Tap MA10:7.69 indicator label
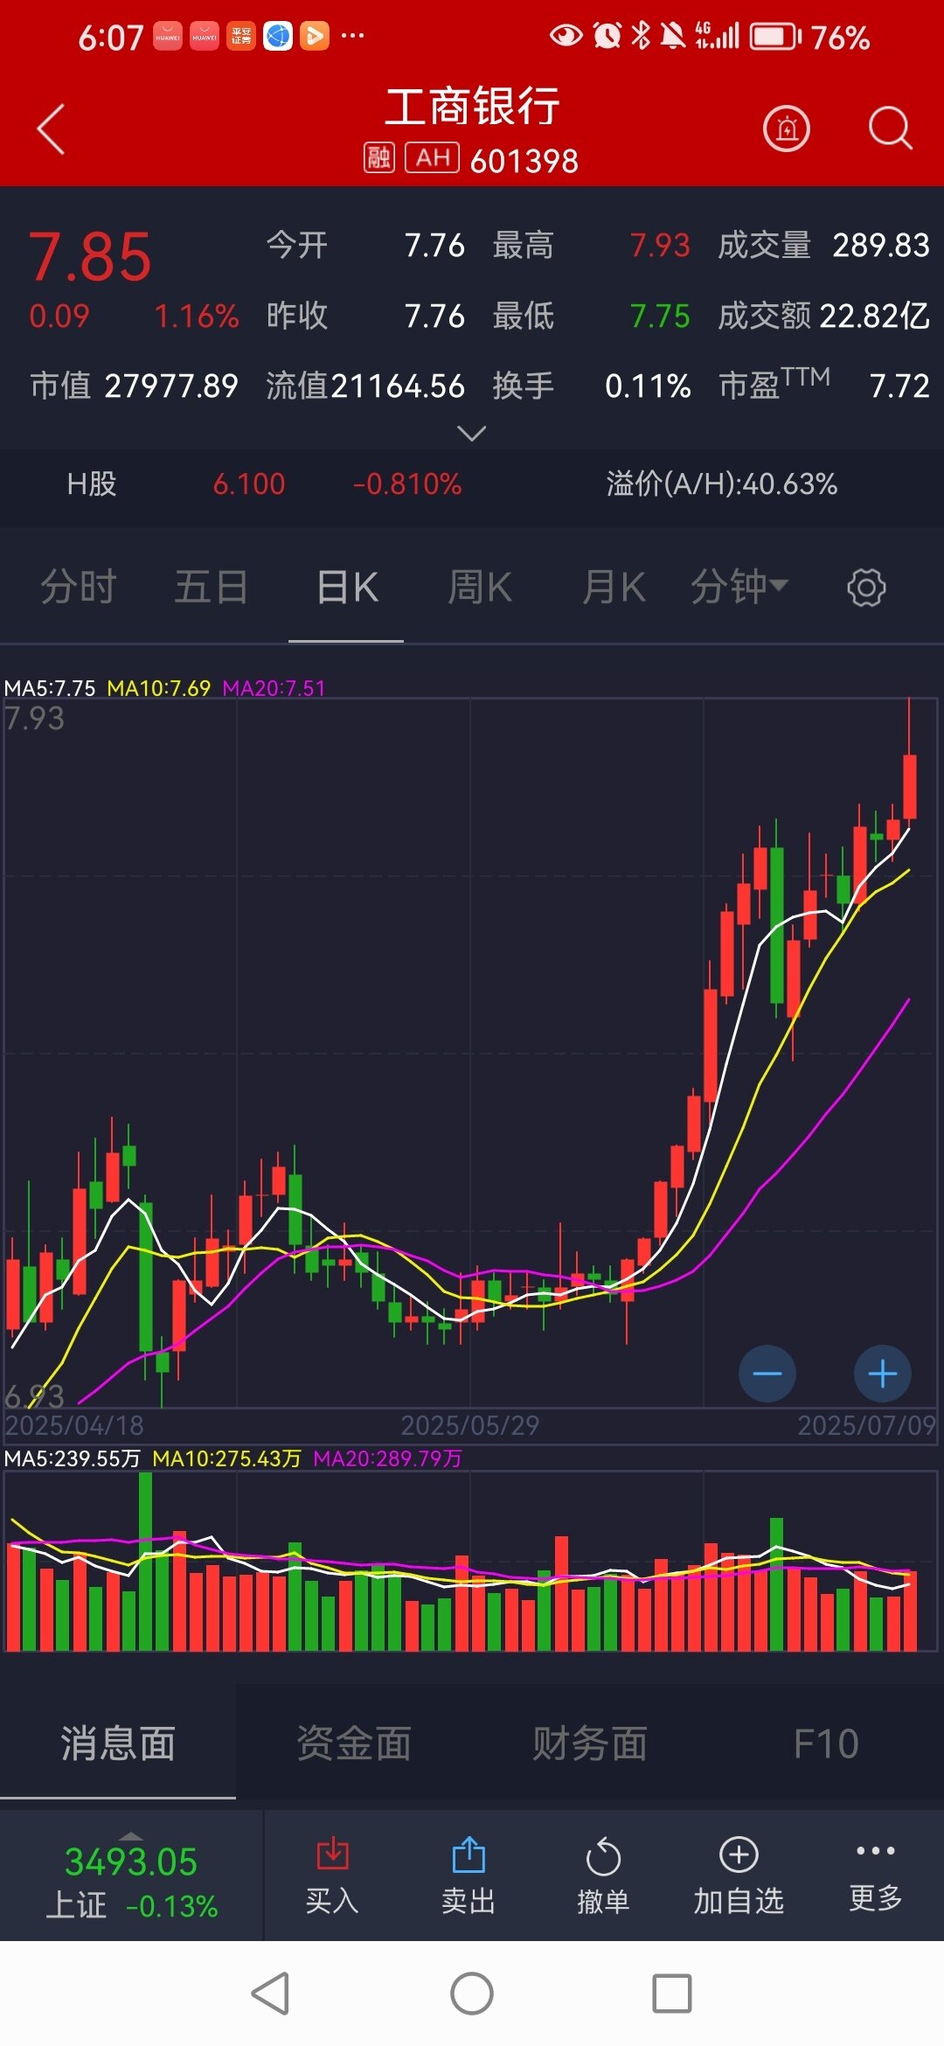 (159, 688)
